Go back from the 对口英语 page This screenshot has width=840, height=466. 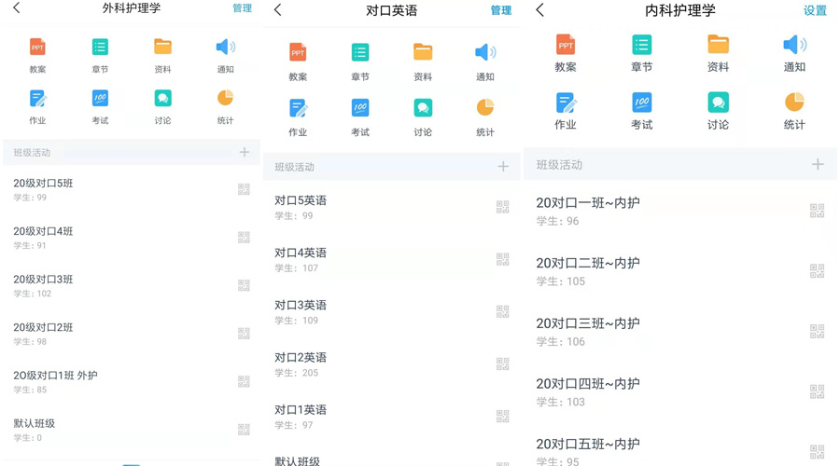pyautogui.click(x=278, y=10)
